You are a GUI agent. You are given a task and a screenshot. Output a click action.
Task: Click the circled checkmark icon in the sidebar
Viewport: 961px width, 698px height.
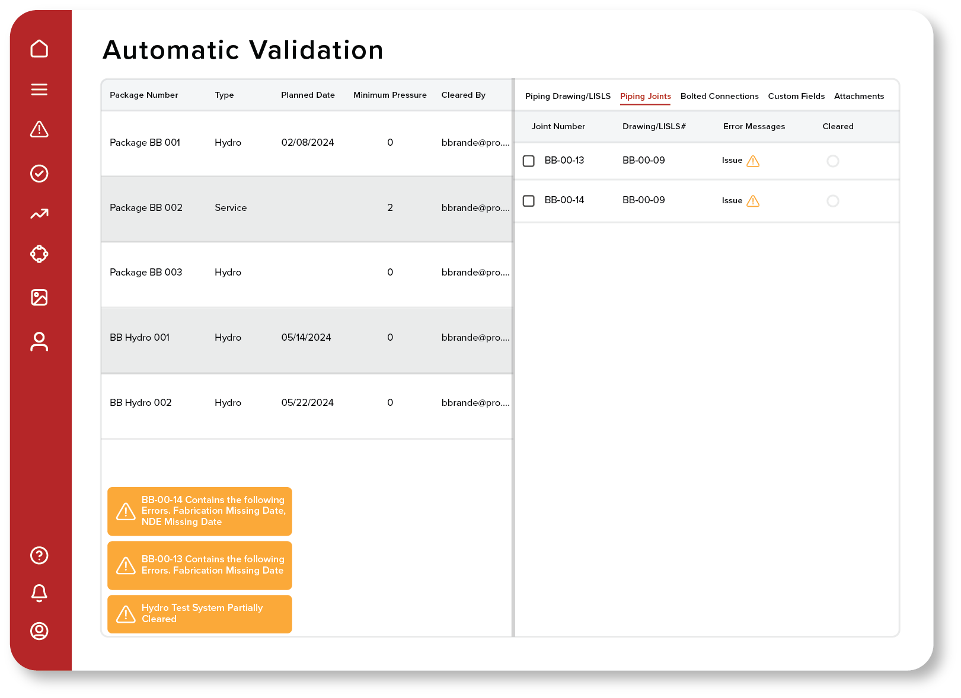(39, 173)
